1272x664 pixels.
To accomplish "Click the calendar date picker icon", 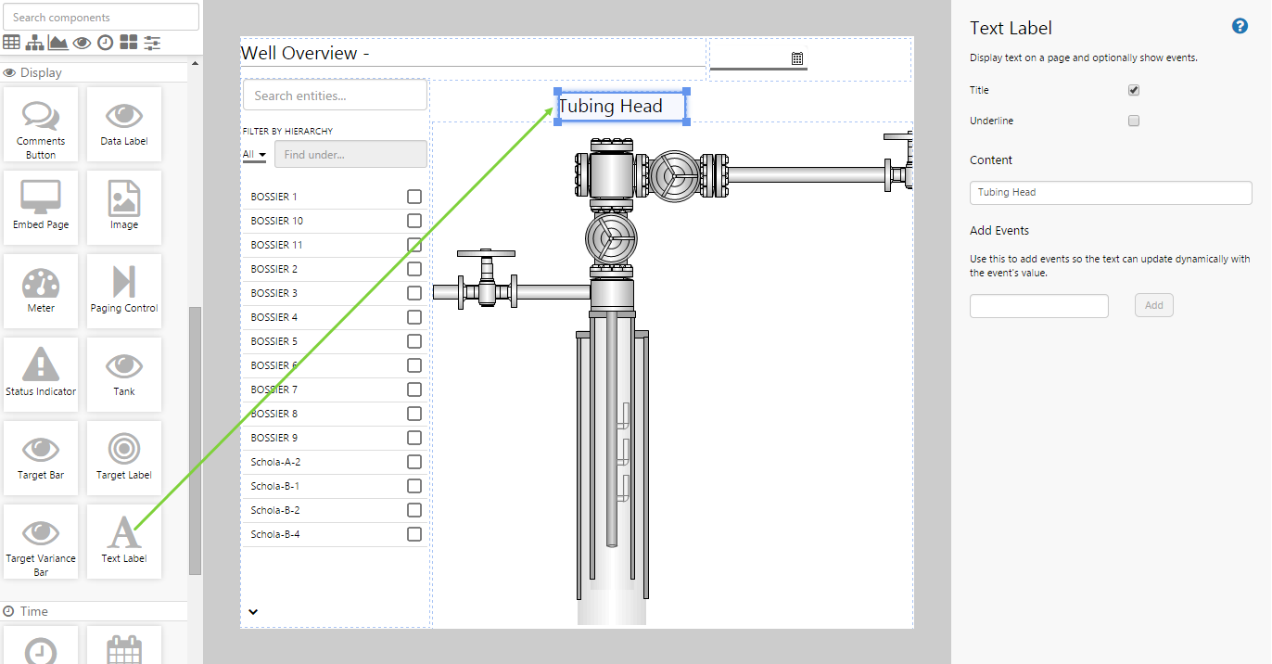I will click(x=796, y=58).
